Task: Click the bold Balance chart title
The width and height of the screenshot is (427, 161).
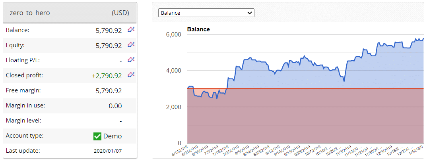Action: pyautogui.click(x=198, y=29)
